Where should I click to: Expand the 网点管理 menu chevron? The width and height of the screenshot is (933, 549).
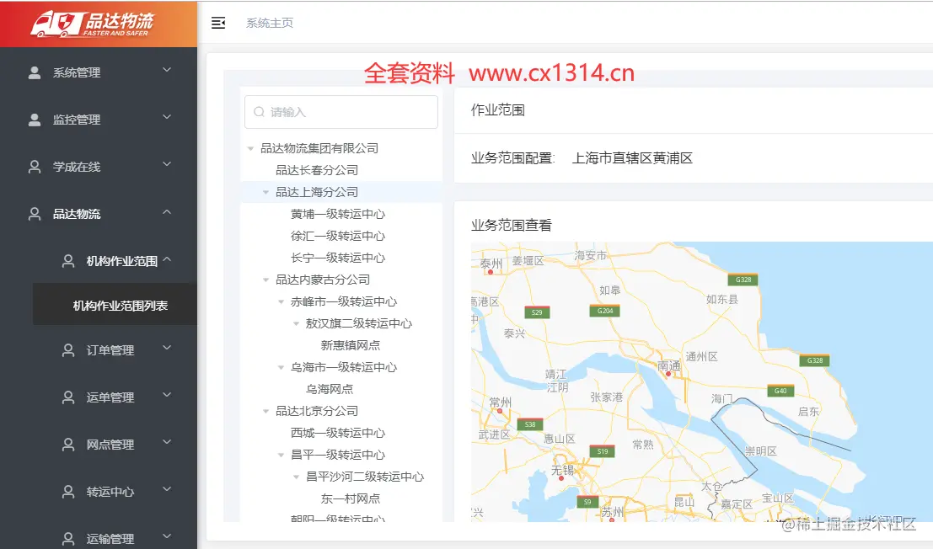pos(167,441)
